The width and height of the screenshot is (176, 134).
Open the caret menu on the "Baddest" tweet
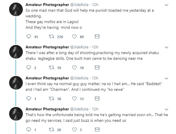pos(167,78)
